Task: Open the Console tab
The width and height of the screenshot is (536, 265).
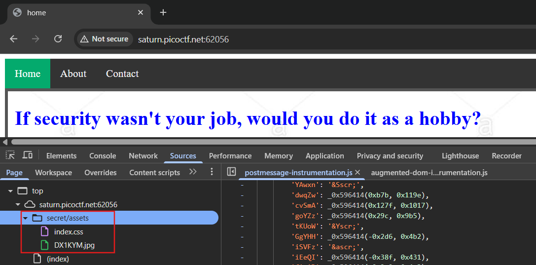Action: [103, 155]
